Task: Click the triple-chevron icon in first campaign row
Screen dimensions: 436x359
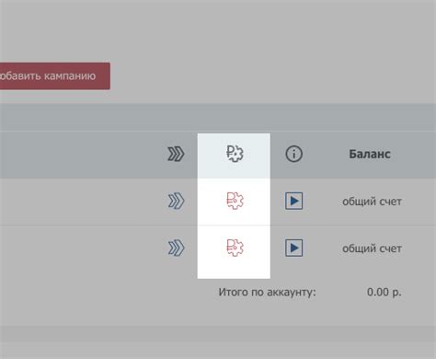Action: 176,202
